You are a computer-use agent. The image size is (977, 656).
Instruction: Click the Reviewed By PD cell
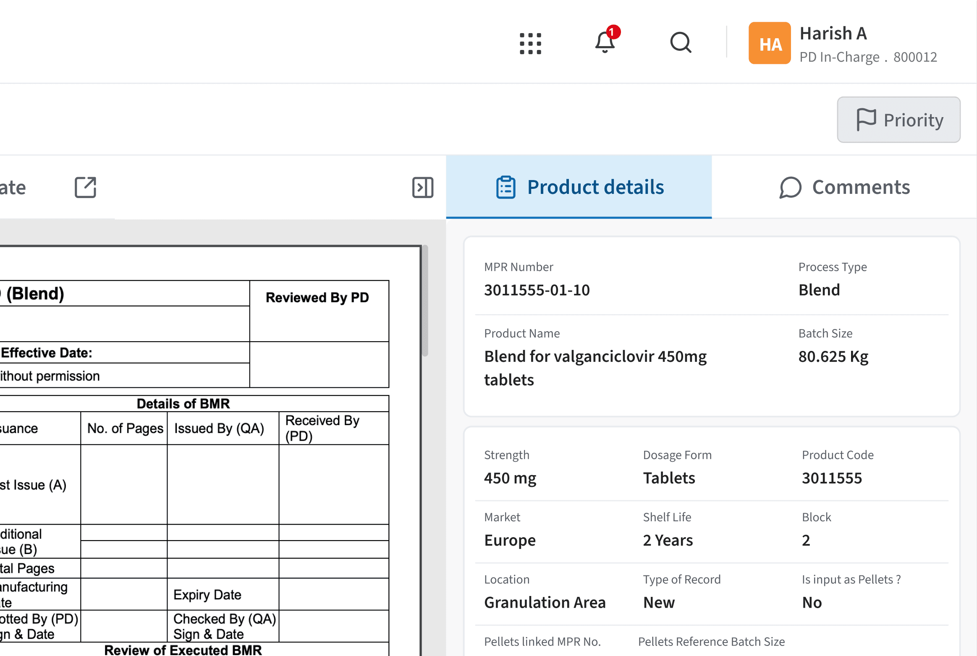click(317, 298)
